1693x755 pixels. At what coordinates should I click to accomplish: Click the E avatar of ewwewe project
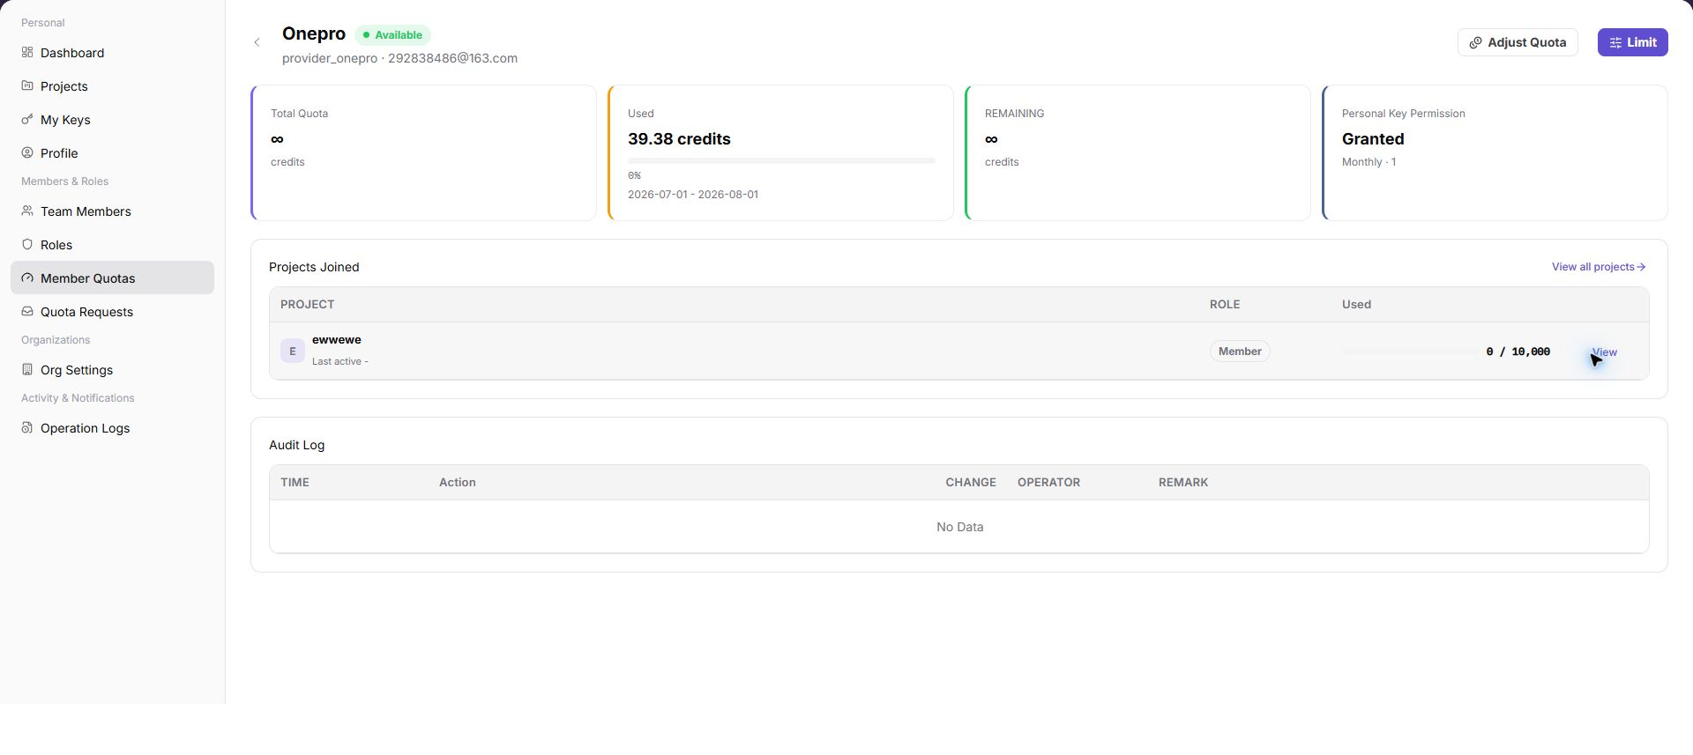[293, 351]
